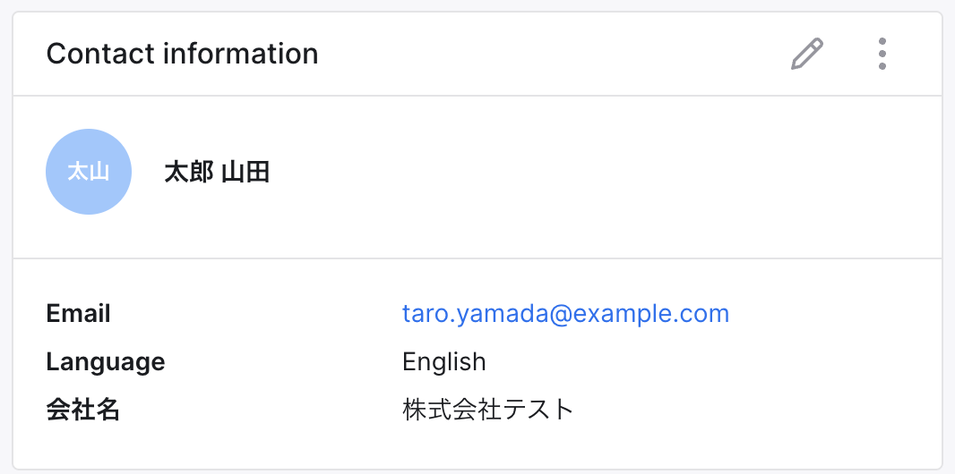Viewport: 955px width, 474px height.
Task: Open the three-dot more options menu
Action: 882,55
